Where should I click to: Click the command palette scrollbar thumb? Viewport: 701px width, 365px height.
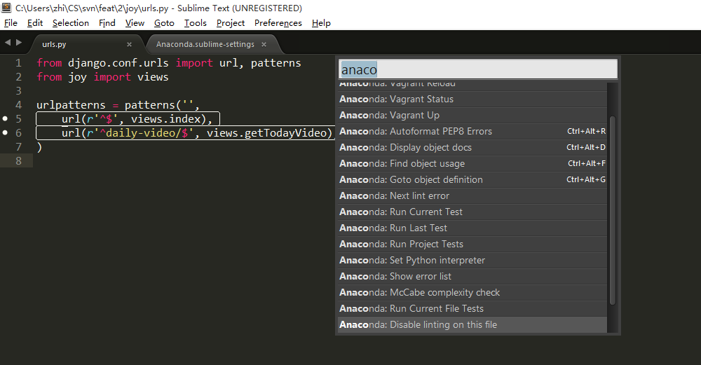[x=613, y=210]
